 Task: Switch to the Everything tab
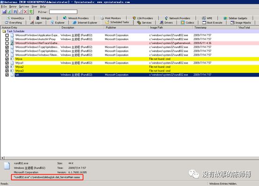click(14, 22)
